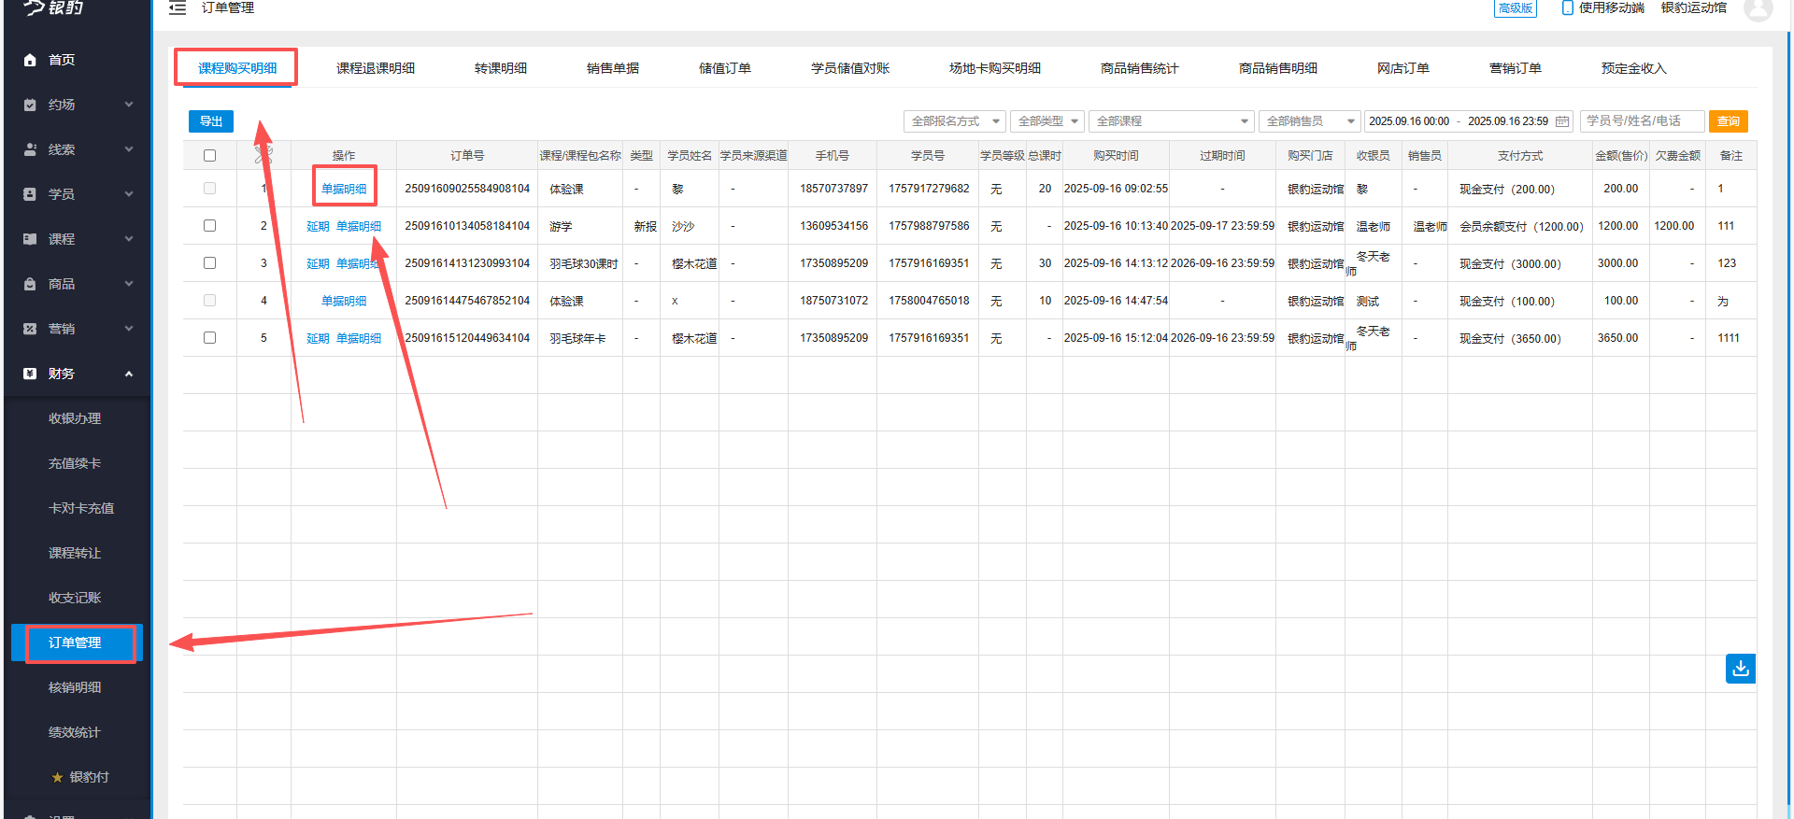The height and width of the screenshot is (819, 1794).
Task: Open the 全部报名方式 dropdown
Action: click(954, 121)
